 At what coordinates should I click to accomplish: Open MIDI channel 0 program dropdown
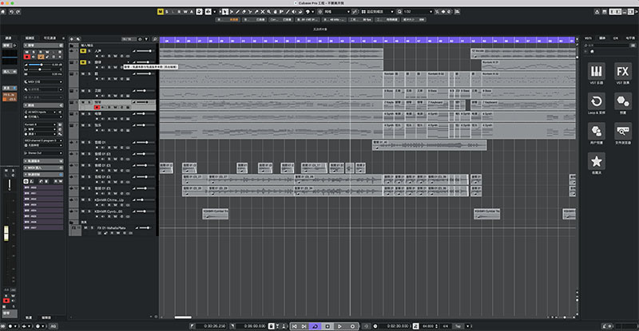click(x=43, y=140)
